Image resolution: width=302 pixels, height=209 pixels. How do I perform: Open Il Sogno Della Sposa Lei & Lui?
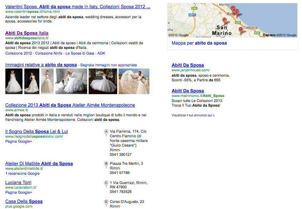tap(36, 131)
